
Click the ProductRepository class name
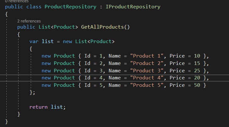[70, 7]
